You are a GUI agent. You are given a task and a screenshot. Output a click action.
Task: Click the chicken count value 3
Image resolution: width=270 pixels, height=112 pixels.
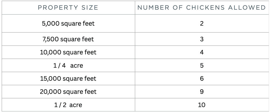tap(202, 39)
